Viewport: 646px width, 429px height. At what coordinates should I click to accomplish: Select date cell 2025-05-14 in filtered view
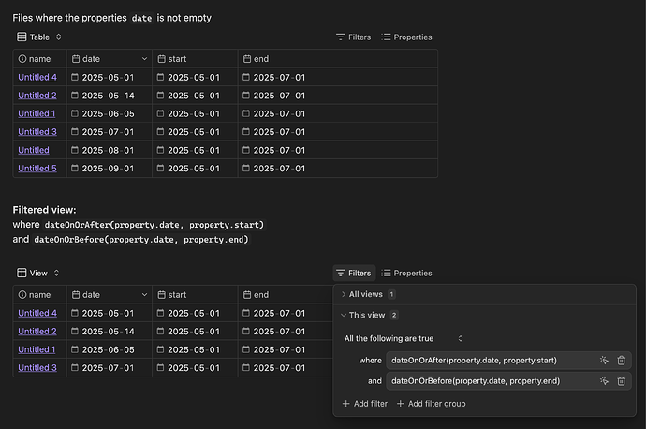pos(110,331)
